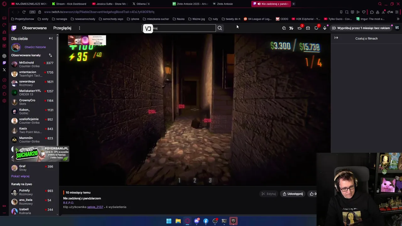Open the nuty bookmark folder
The image size is (402, 226).
[213, 19]
